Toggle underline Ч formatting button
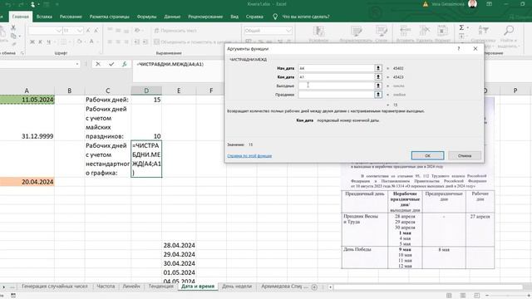The height and width of the screenshot is (299, 532). pyautogui.click(x=48, y=42)
